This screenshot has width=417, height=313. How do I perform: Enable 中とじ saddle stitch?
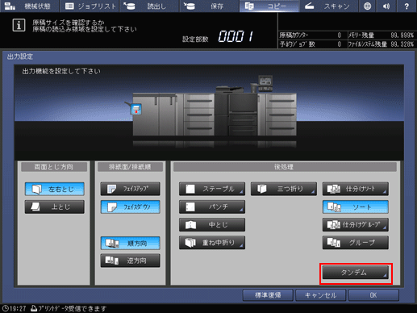pos(212,224)
